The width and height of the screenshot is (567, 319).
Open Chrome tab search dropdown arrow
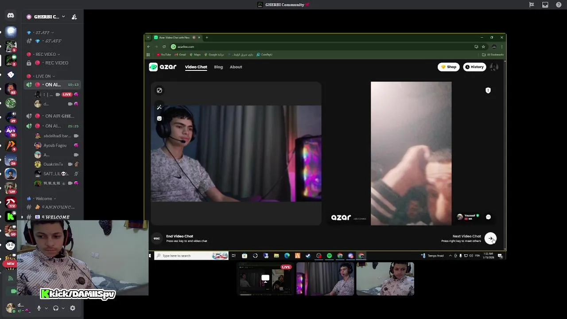[148, 38]
